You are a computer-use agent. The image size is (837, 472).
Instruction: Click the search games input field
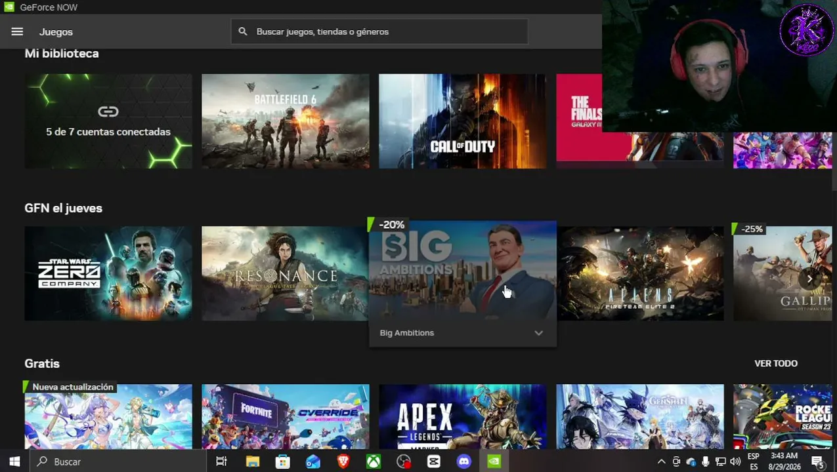[x=379, y=31]
